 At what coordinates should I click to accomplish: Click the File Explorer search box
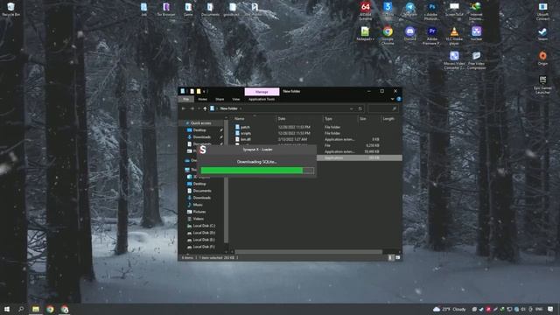click(383, 108)
